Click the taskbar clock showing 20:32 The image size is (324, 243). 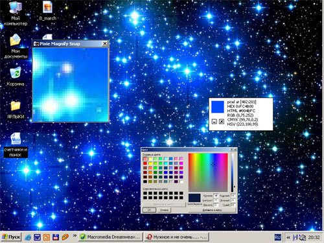click(314, 237)
